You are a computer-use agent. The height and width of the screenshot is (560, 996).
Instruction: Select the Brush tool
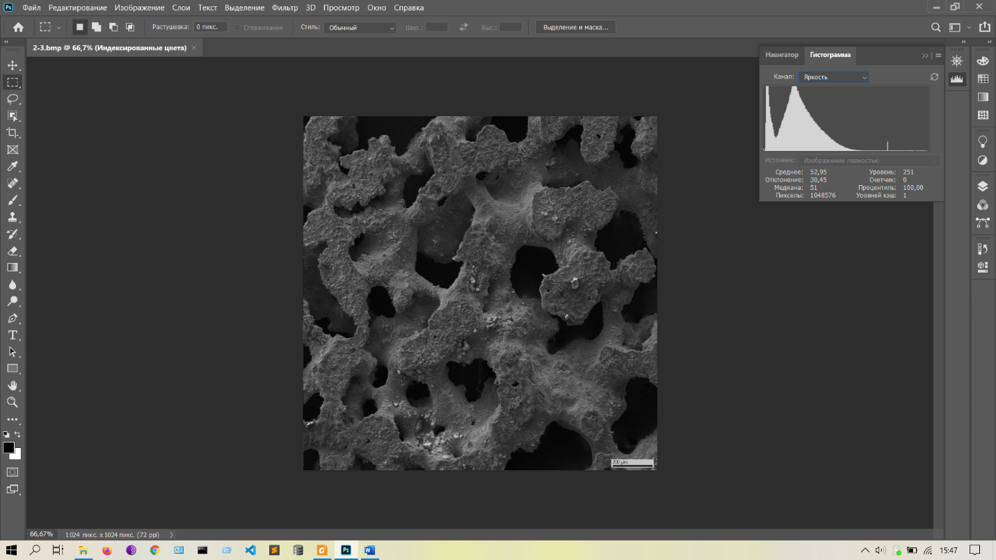pos(13,200)
